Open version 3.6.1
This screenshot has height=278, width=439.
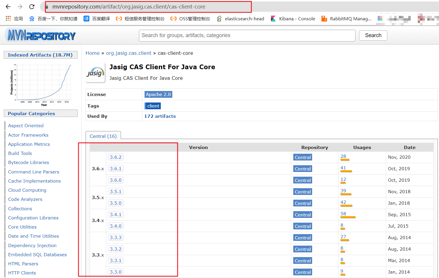[x=116, y=168]
